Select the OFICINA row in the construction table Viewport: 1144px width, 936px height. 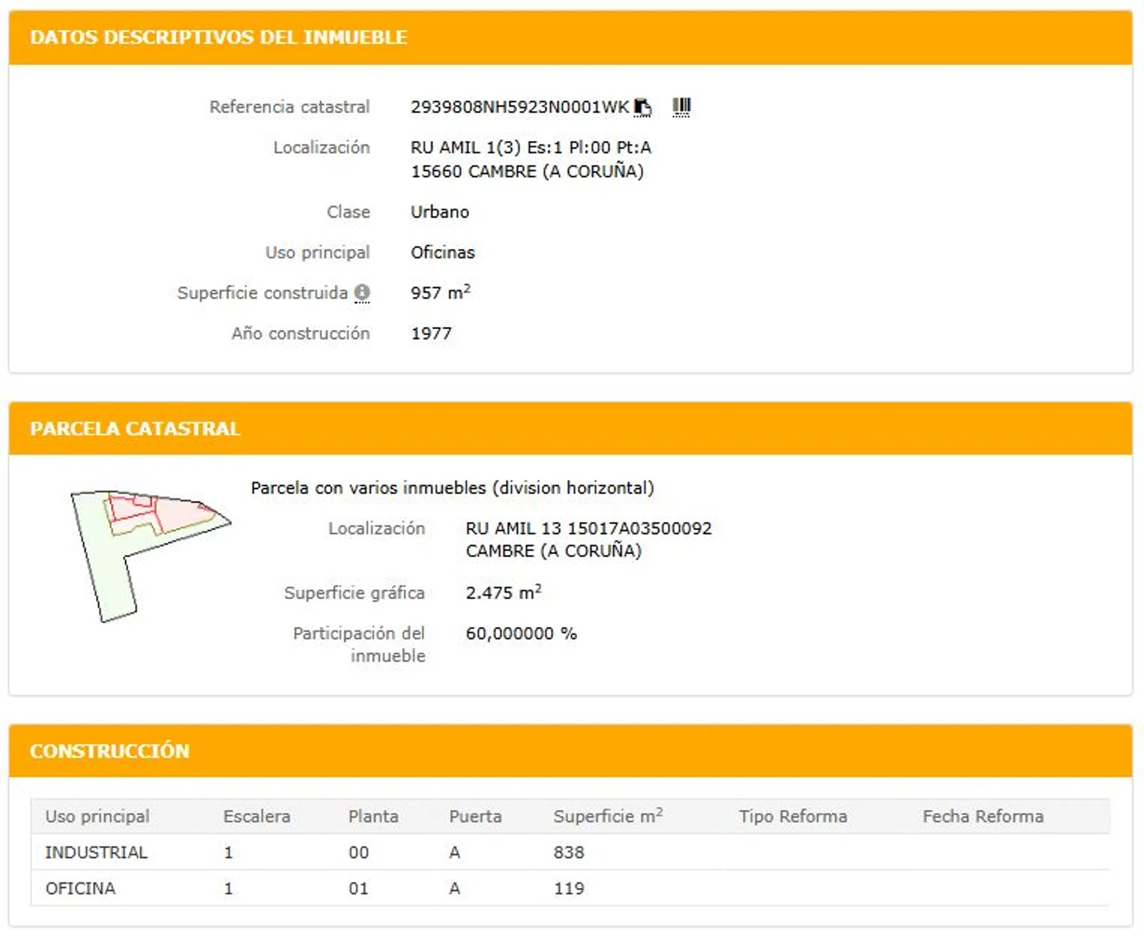[x=81, y=889]
